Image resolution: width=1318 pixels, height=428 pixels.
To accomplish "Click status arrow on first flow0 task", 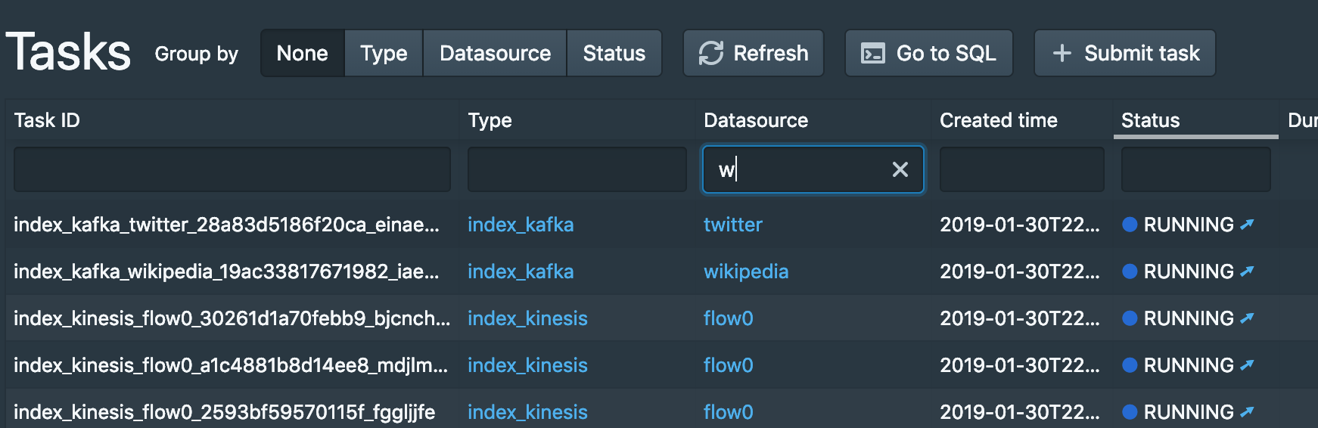I will point(1247,318).
